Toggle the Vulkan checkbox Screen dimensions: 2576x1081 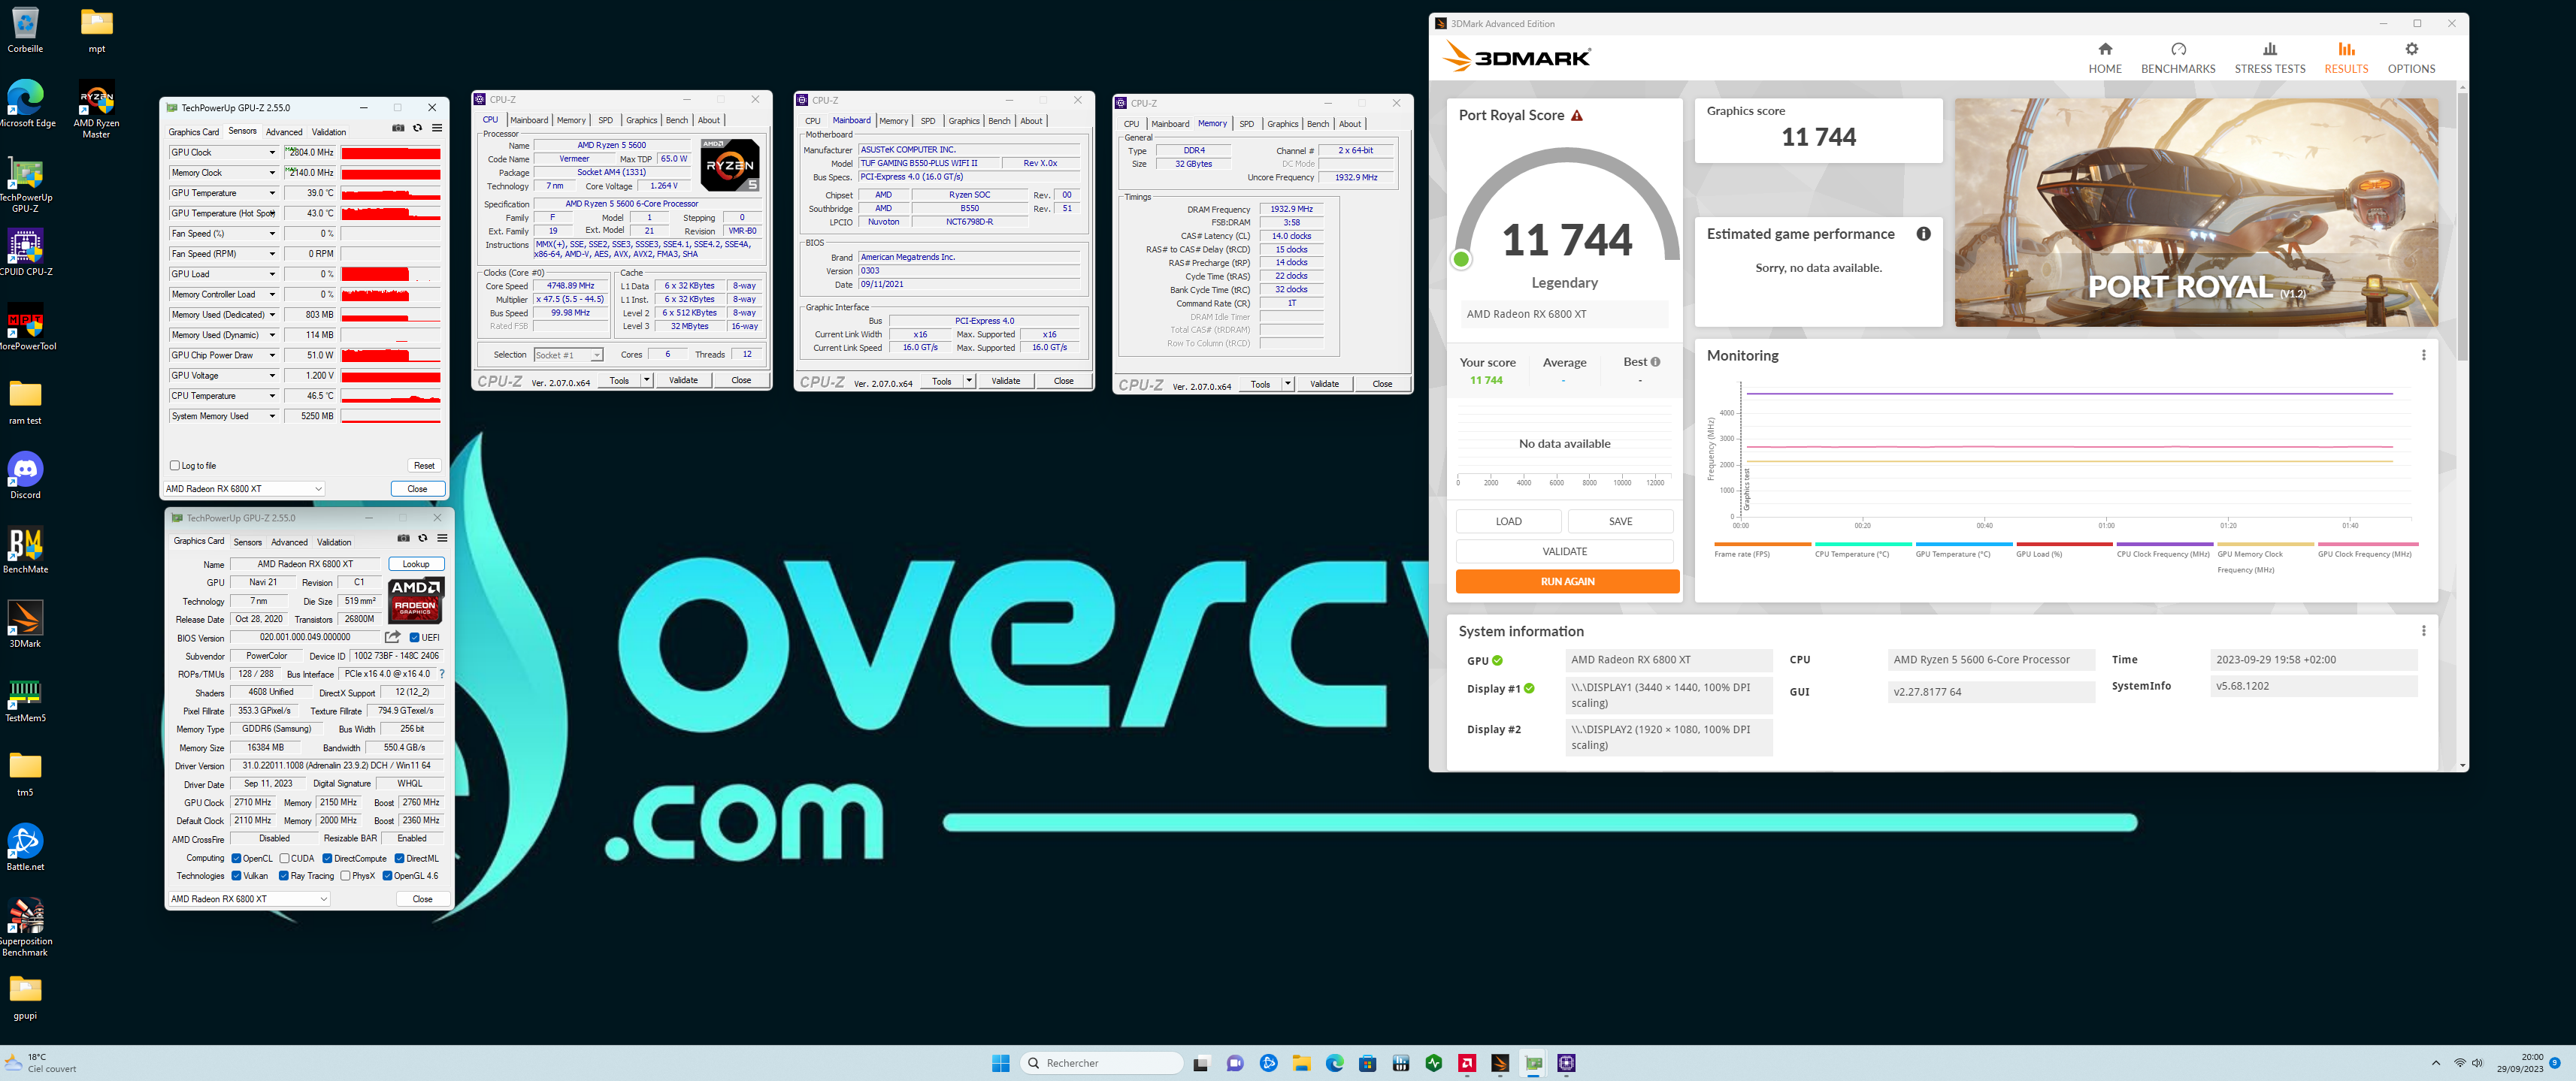pyautogui.click(x=236, y=876)
